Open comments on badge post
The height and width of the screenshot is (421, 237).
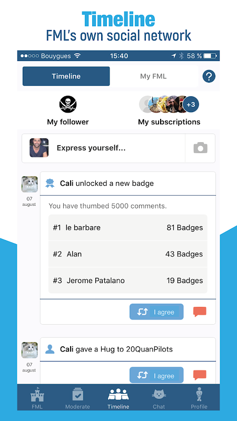tap(200, 312)
